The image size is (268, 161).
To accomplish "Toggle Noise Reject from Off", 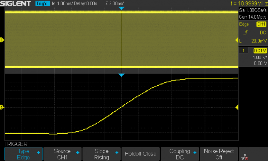I will coord(218,154).
